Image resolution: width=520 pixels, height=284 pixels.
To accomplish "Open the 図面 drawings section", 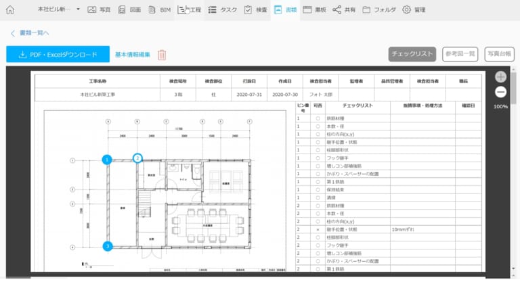I will click(x=131, y=10).
